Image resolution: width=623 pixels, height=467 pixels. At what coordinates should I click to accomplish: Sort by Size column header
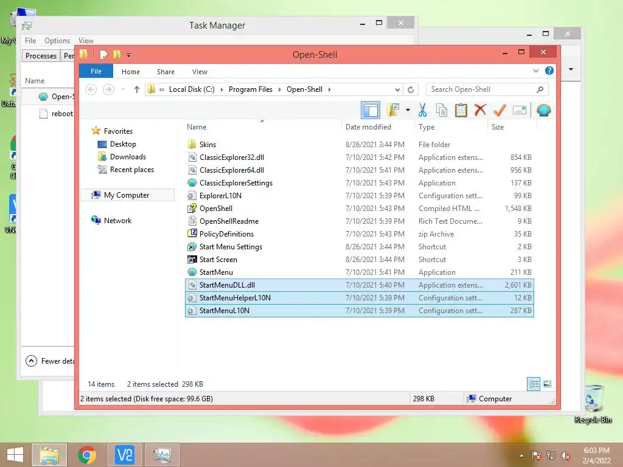(512, 127)
